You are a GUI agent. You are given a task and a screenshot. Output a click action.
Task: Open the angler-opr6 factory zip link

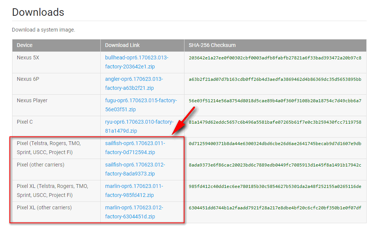tap(134, 83)
